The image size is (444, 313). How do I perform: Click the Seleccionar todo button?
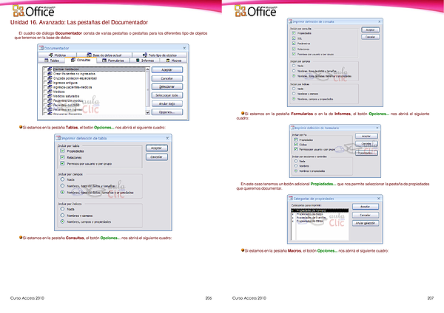[166, 95]
